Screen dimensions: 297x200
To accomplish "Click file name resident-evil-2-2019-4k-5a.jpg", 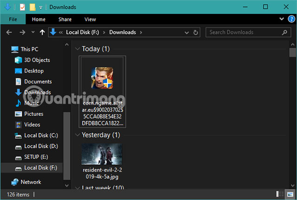I will click(102, 173).
